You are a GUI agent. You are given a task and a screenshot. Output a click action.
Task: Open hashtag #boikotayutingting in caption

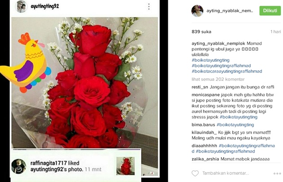(210, 60)
